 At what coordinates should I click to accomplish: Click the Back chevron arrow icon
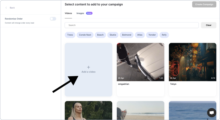click(x=6, y=8)
